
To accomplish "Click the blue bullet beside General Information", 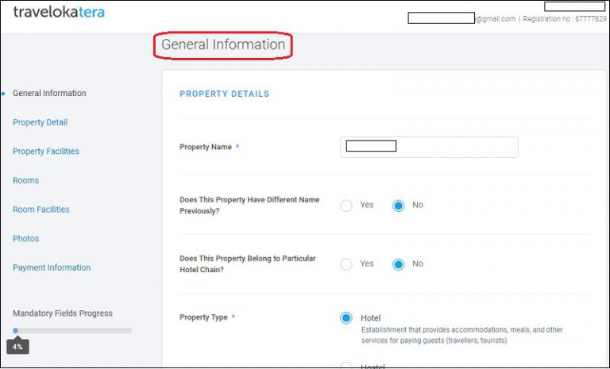I will (4, 94).
